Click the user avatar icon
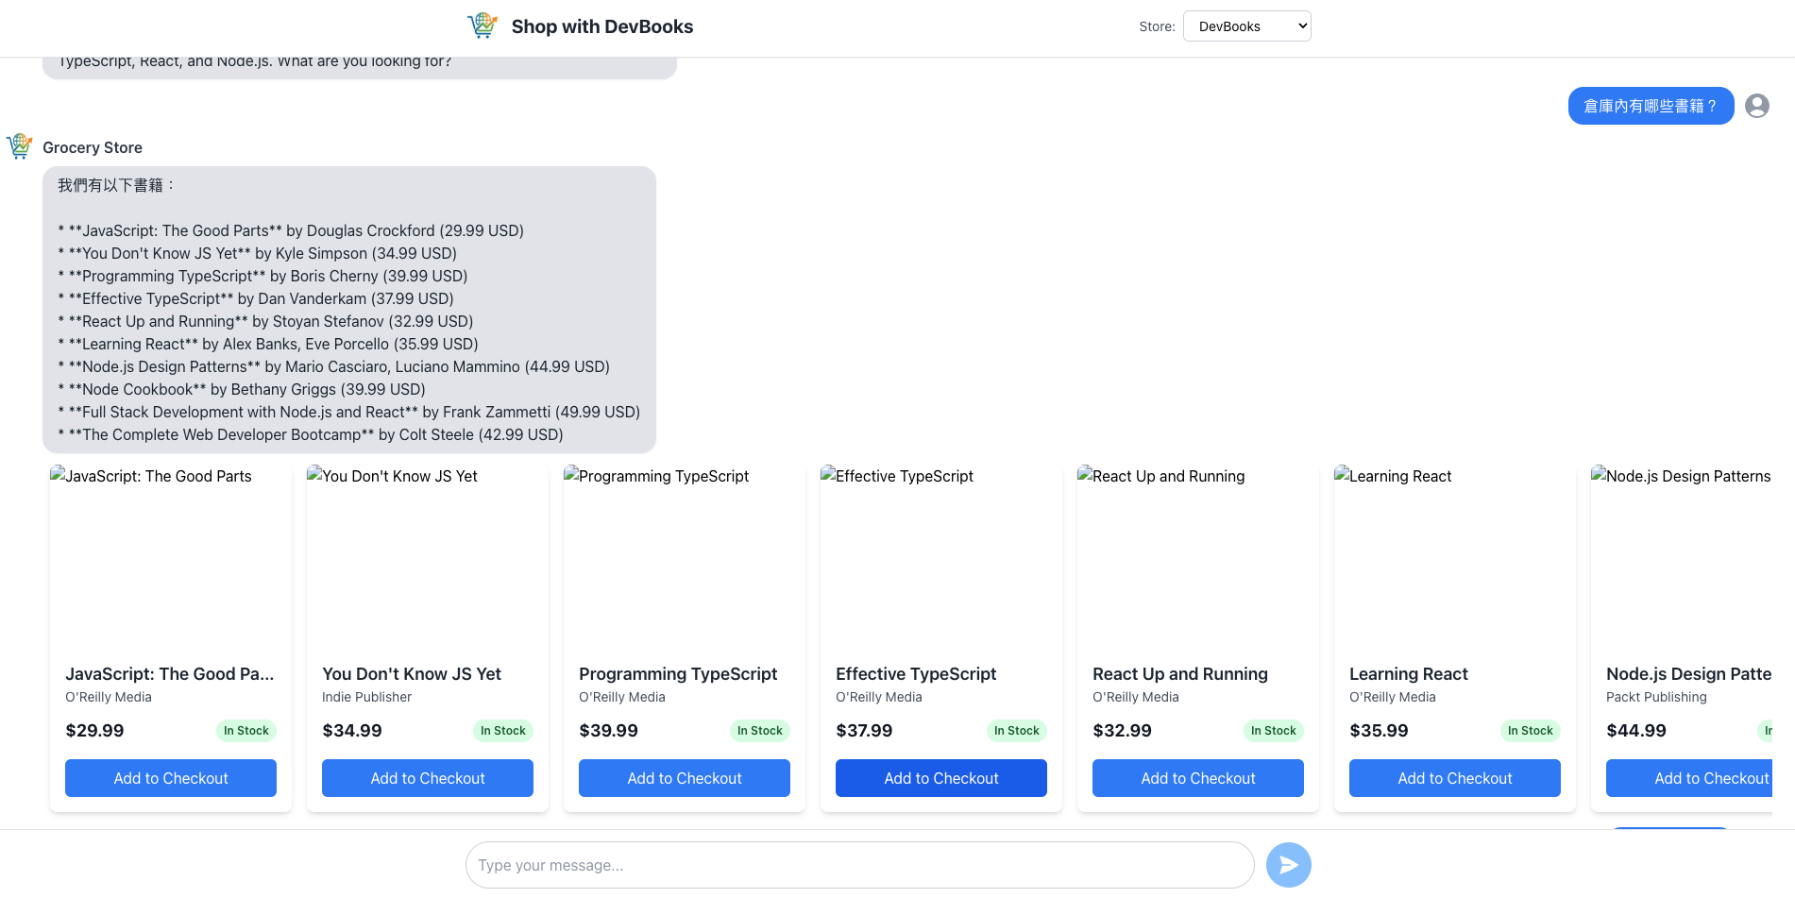The image size is (1795, 898). pos(1756,106)
